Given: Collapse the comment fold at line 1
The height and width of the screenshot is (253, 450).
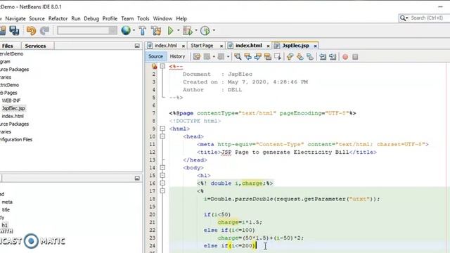Looking at the screenshot, I should pyautogui.click(x=162, y=66).
